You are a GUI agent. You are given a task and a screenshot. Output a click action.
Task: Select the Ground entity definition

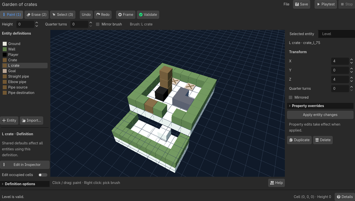(x=25, y=44)
